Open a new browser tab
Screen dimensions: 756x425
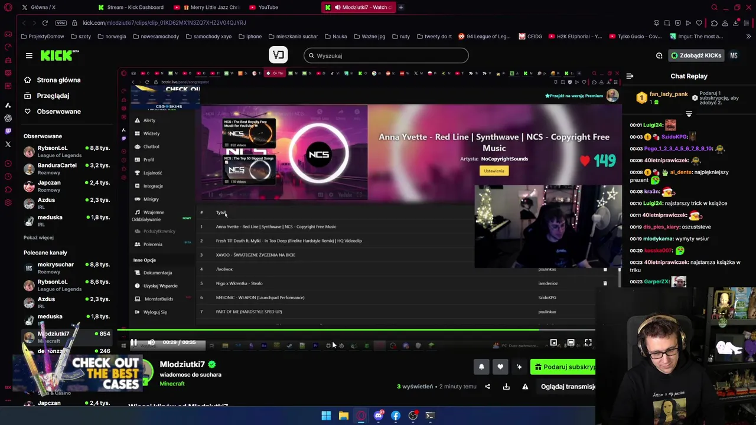[401, 7]
